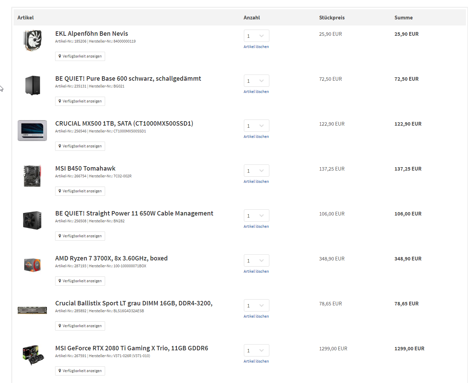Delete the Straight Power 11 650W article
The height and width of the screenshot is (383, 468).
coord(256,226)
